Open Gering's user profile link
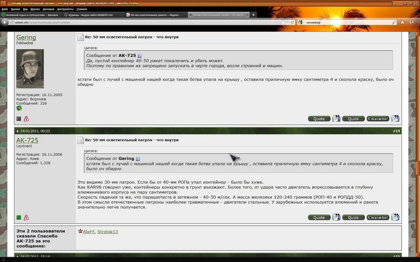The image size is (420, 262). coord(26,37)
